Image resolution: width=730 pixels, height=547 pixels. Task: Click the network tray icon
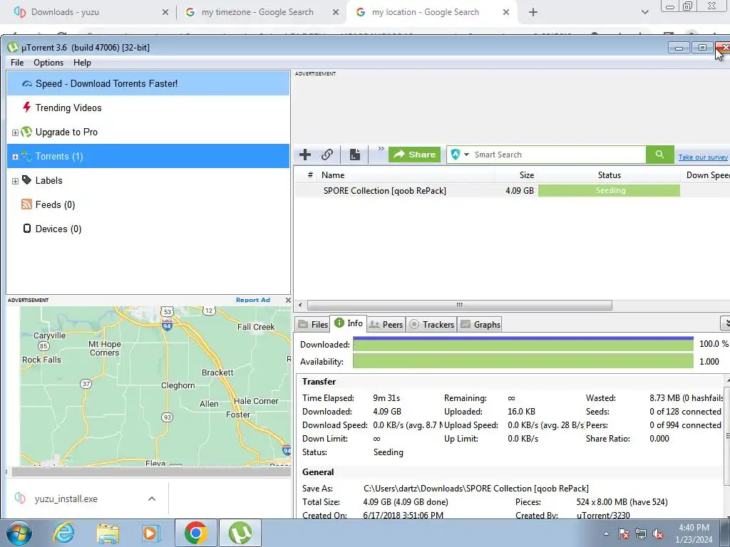point(641,533)
